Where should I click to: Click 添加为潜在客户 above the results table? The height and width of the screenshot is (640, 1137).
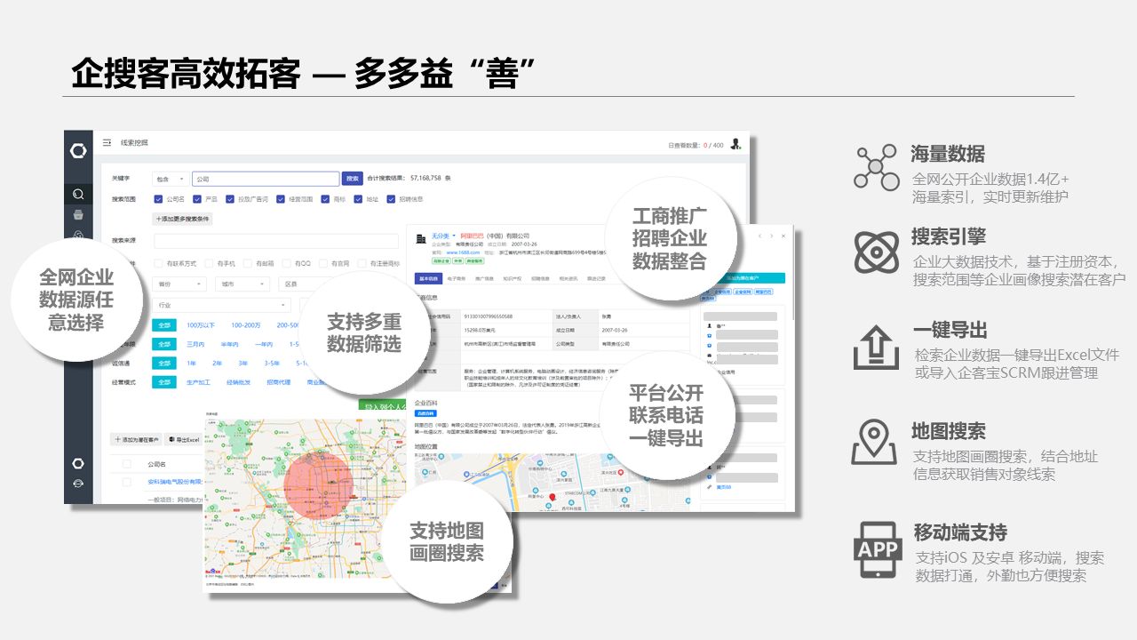point(136,440)
